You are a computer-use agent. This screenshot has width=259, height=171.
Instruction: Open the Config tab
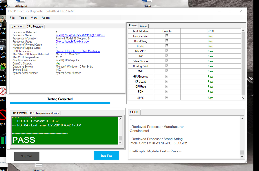[x=144, y=26]
